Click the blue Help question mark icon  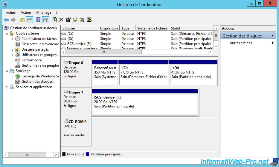(38, 20)
